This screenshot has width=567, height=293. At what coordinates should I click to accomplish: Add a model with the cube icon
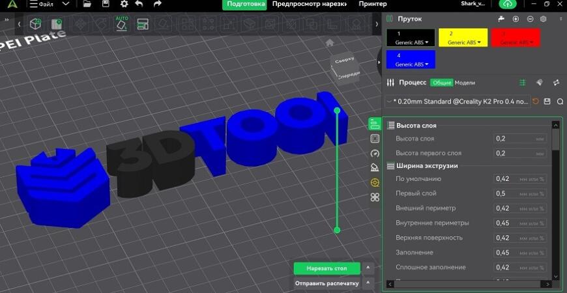coord(35,24)
